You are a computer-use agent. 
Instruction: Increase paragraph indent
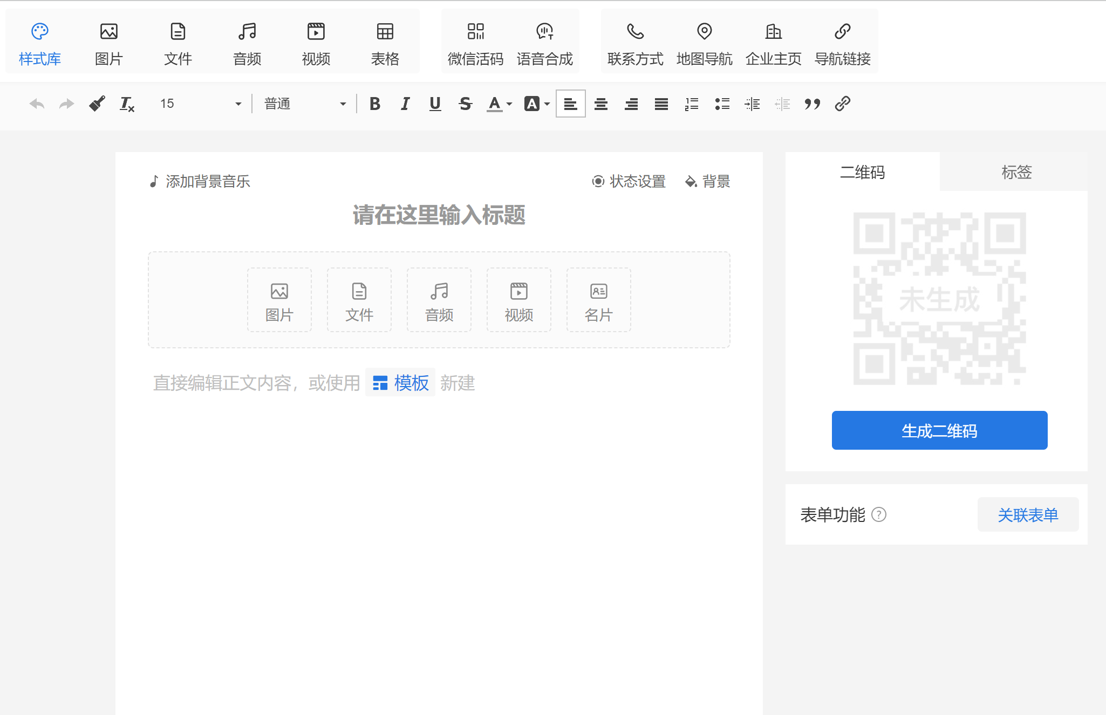pyautogui.click(x=752, y=104)
